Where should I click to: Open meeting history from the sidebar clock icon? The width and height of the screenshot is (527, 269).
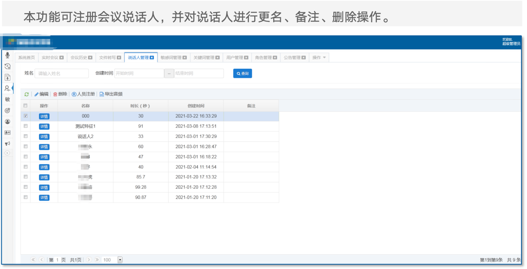[7, 66]
